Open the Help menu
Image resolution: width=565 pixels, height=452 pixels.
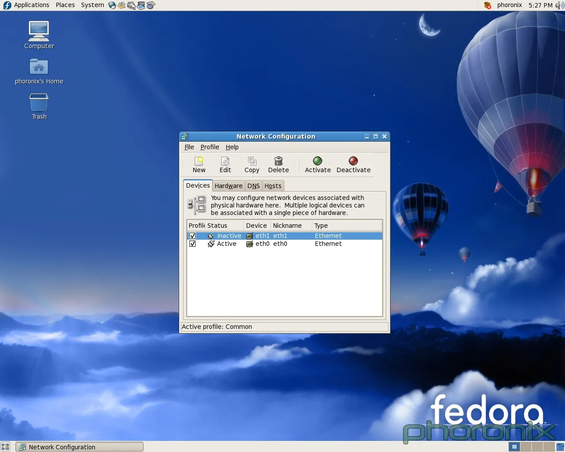point(232,147)
